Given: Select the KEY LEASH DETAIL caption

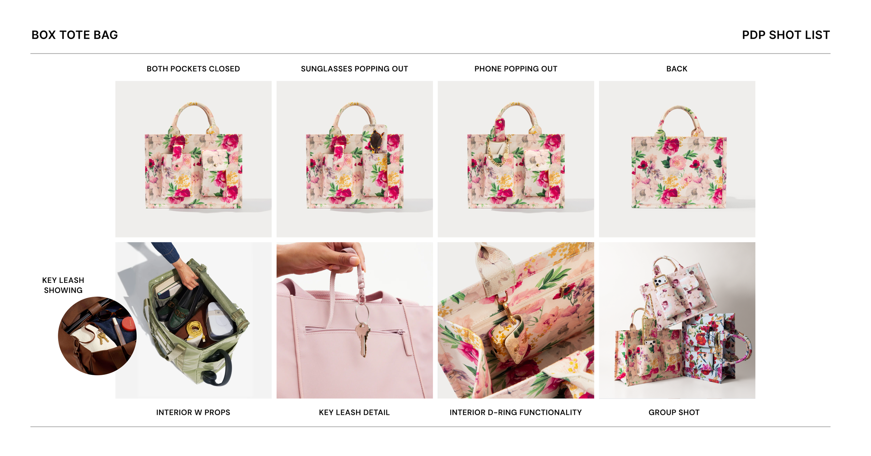Looking at the screenshot, I should [x=354, y=412].
